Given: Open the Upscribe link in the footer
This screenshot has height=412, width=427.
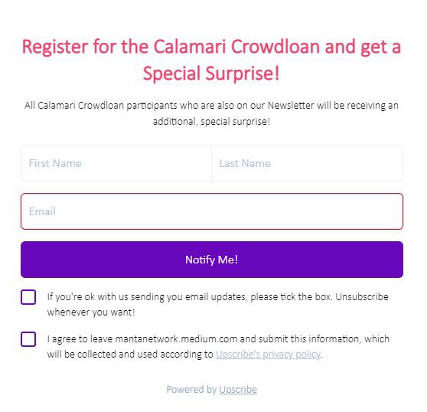Looking at the screenshot, I should [x=238, y=390].
